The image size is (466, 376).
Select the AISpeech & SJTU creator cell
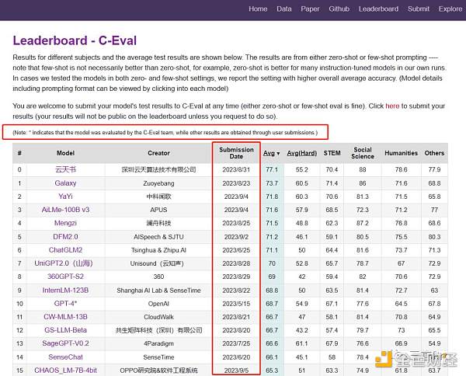coord(158,237)
